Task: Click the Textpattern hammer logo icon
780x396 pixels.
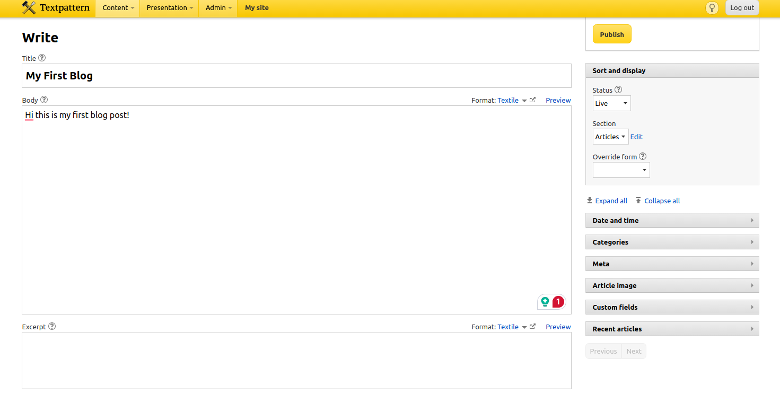Action: [29, 8]
